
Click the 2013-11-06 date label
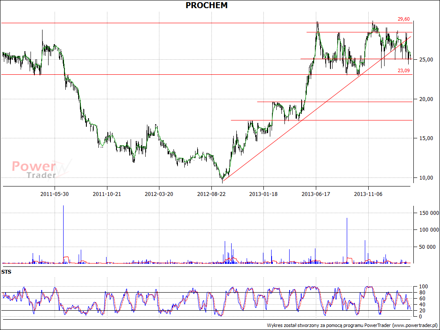click(x=368, y=194)
